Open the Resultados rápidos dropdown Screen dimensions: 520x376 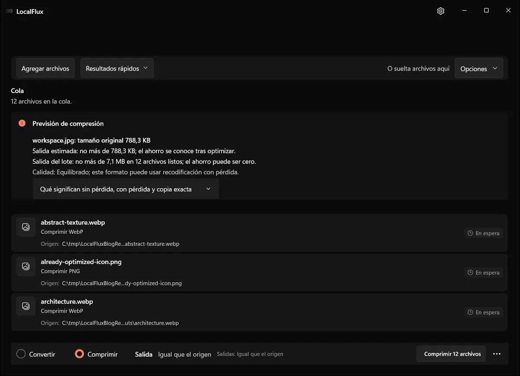[x=117, y=68]
